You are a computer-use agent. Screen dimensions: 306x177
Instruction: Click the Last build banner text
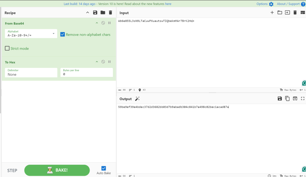[x=79, y=4]
